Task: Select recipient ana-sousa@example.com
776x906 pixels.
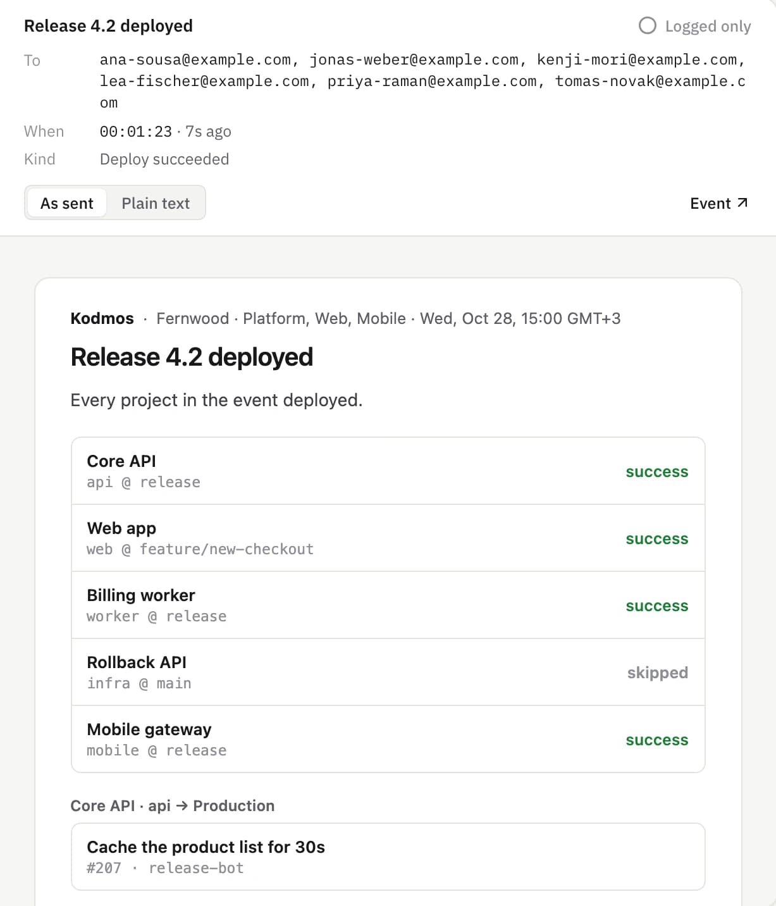Action: [195, 60]
